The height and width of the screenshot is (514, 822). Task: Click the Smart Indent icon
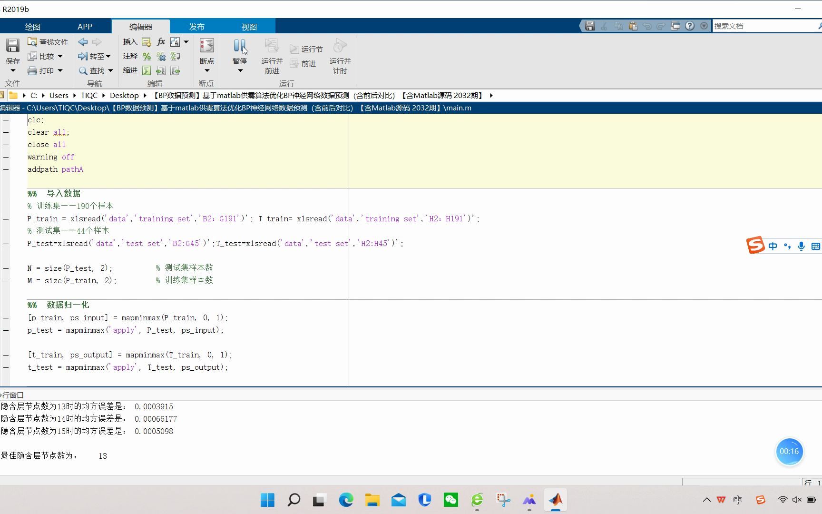[147, 70]
